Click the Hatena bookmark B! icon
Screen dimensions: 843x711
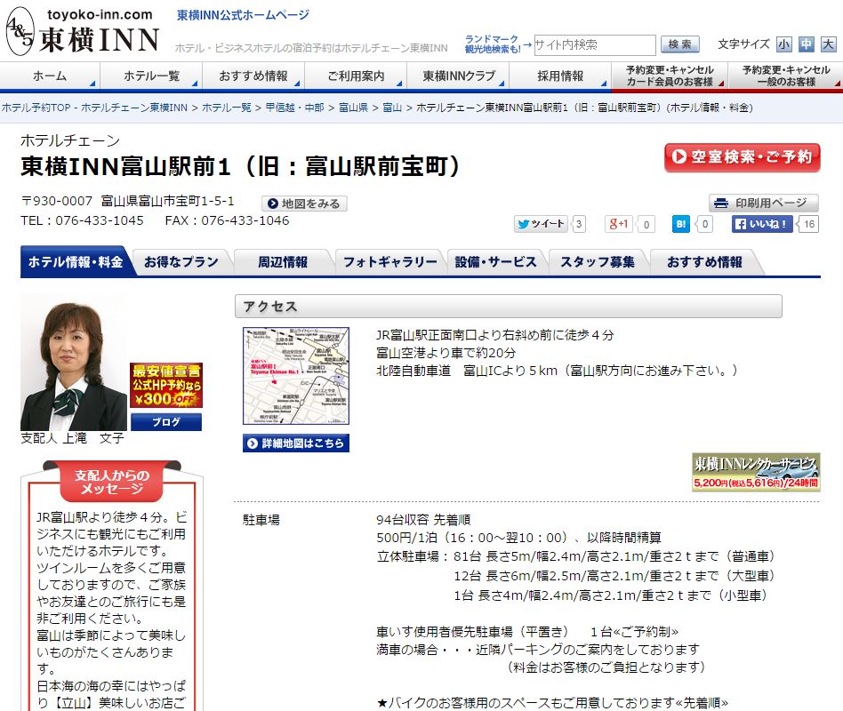click(x=681, y=224)
